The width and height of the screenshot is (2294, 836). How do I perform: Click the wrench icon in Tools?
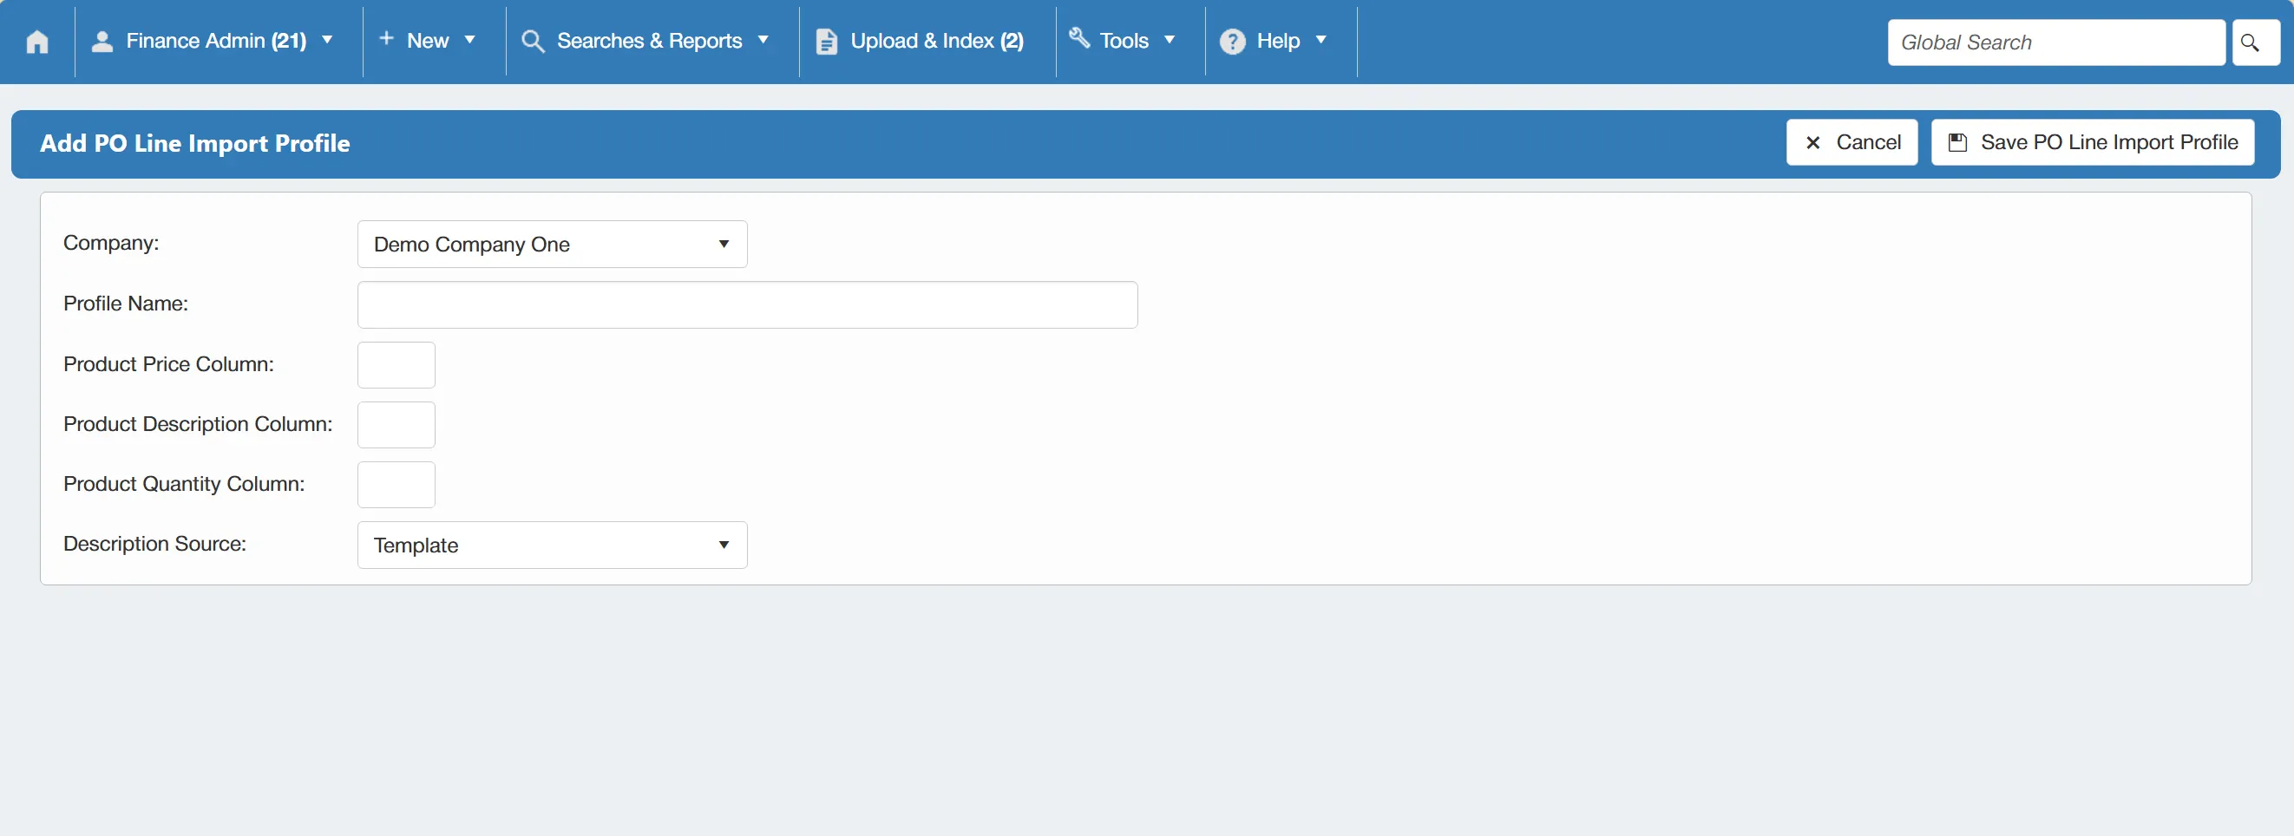pyautogui.click(x=1079, y=37)
